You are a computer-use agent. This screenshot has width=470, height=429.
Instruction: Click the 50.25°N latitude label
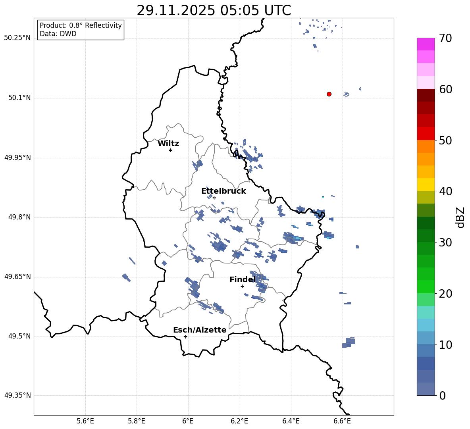pos(17,38)
